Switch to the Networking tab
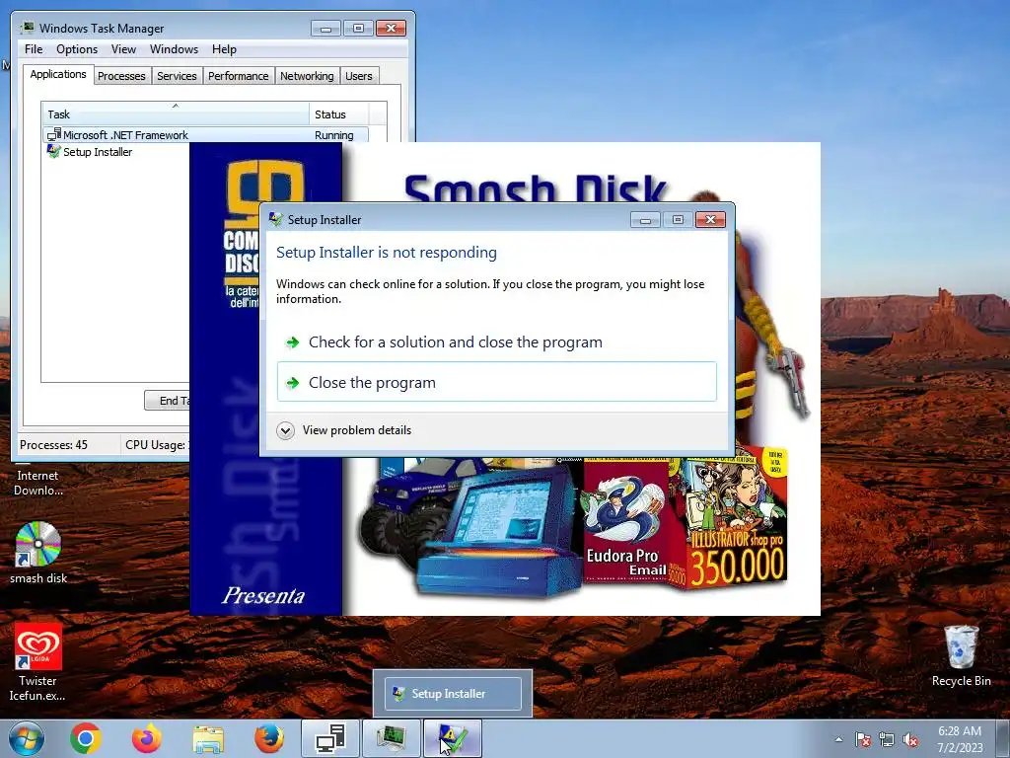Viewport: 1010px width, 758px height. pos(307,76)
